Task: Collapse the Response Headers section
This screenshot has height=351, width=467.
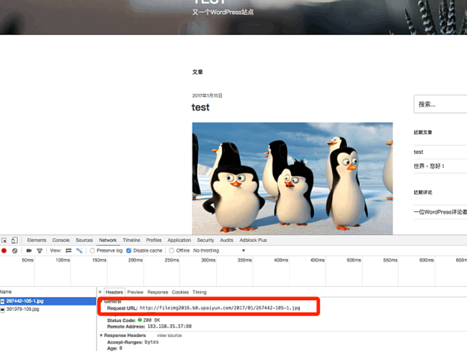Action: 101,335
